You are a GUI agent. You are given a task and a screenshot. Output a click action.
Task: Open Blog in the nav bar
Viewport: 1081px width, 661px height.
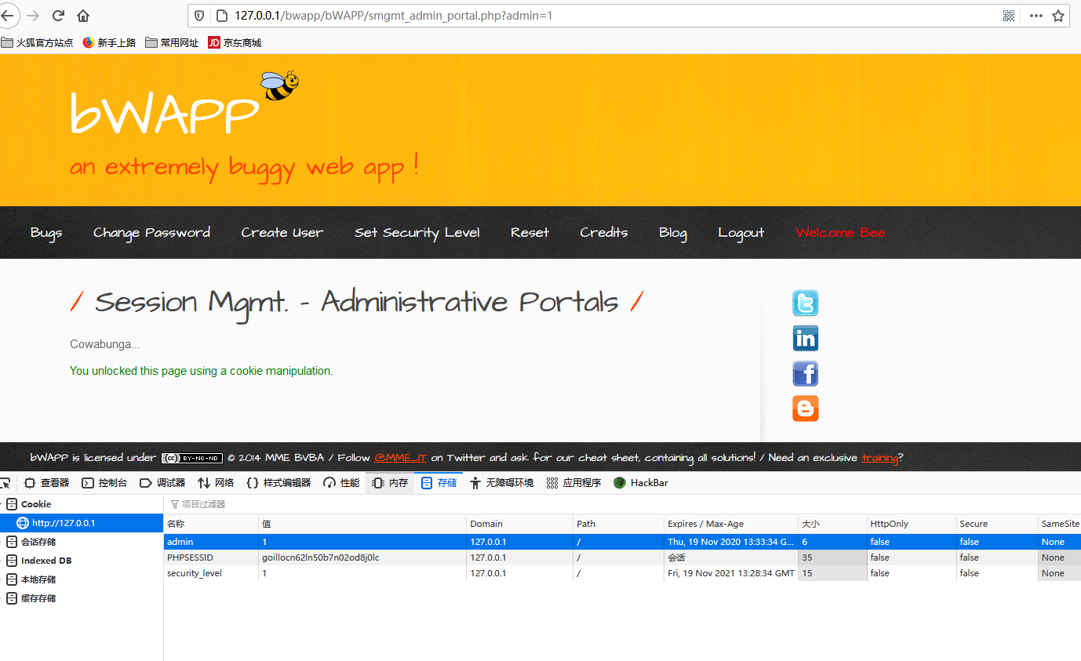coord(673,233)
